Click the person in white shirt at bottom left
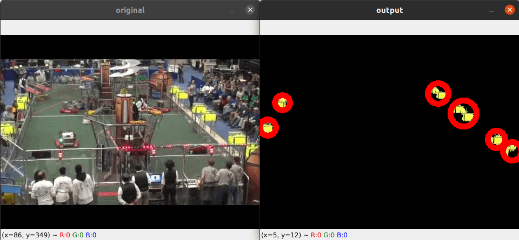 [x=42, y=188]
